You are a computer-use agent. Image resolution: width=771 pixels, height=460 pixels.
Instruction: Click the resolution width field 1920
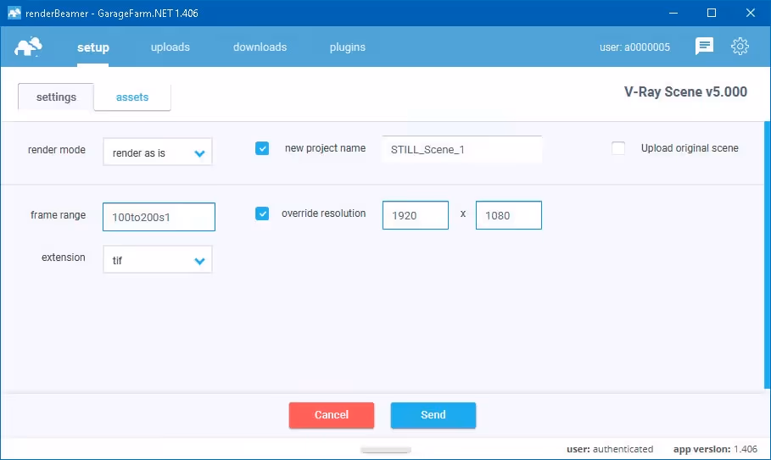(416, 215)
